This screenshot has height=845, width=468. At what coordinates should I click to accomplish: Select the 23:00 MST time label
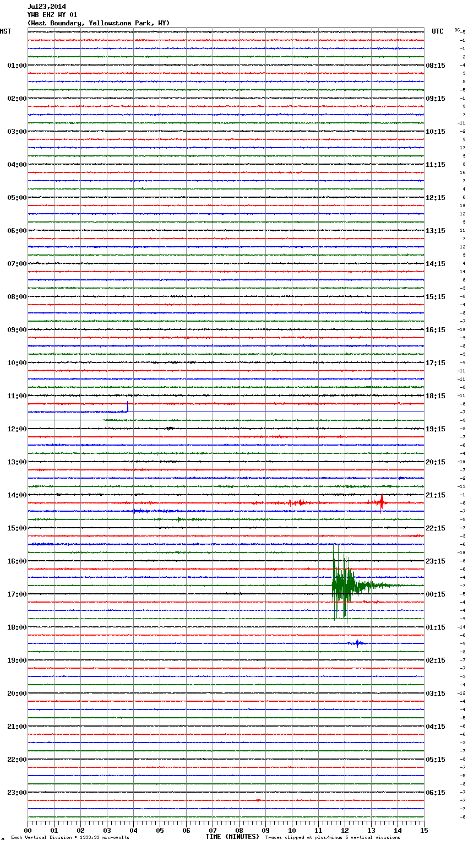(17, 793)
